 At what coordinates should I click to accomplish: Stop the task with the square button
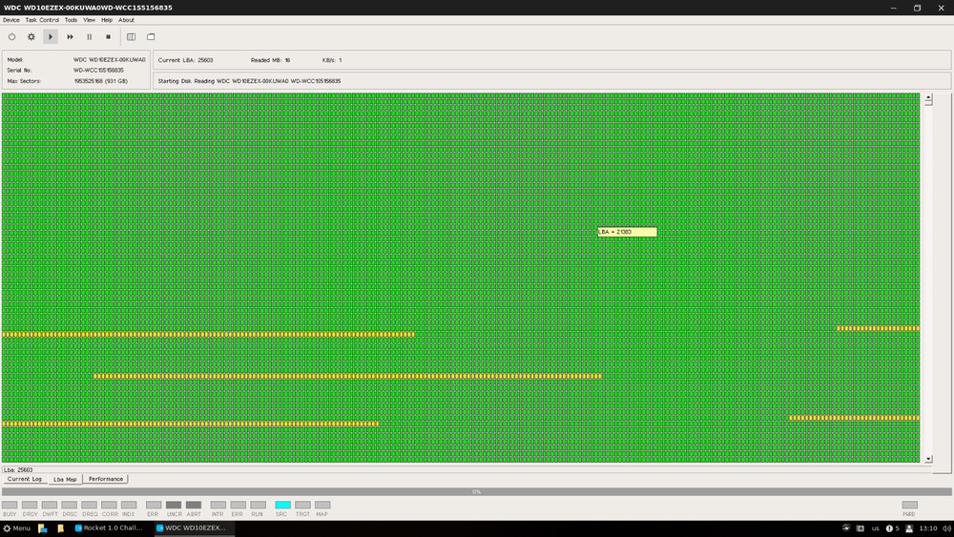pyautogui.click(x=109, y=37)
